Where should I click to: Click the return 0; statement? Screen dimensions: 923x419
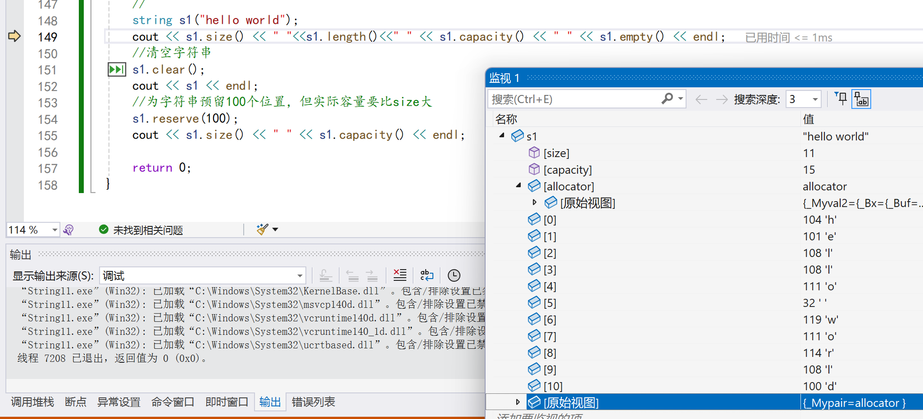(162, 167)
